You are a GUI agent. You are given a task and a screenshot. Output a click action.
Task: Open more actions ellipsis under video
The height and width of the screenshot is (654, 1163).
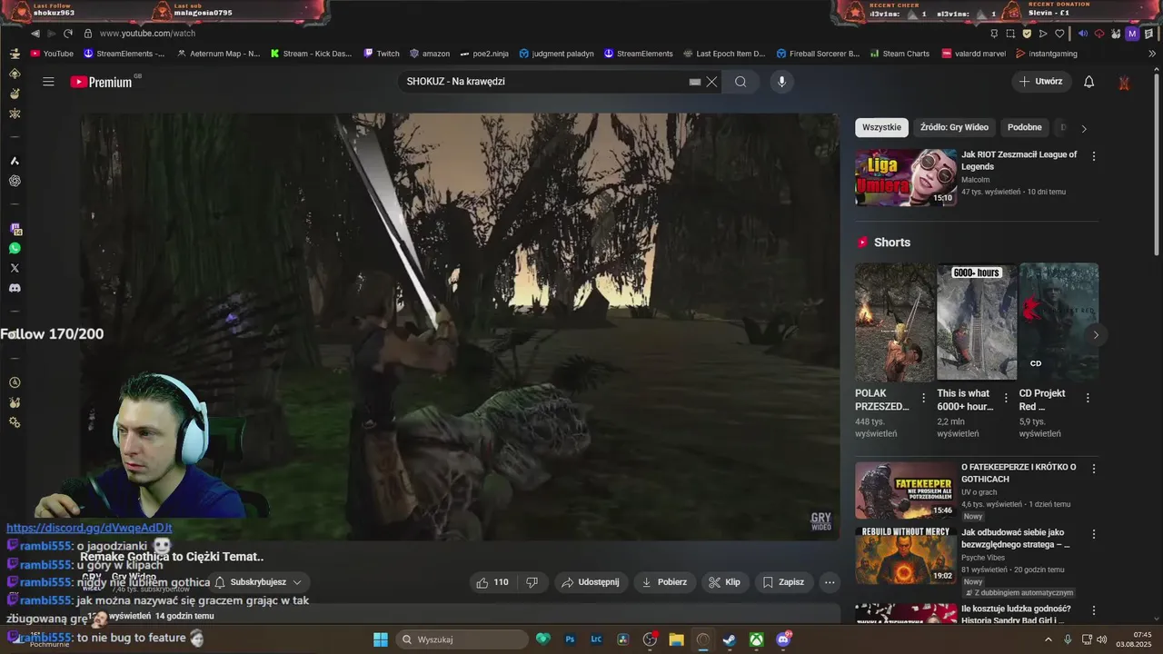(829, 582)
